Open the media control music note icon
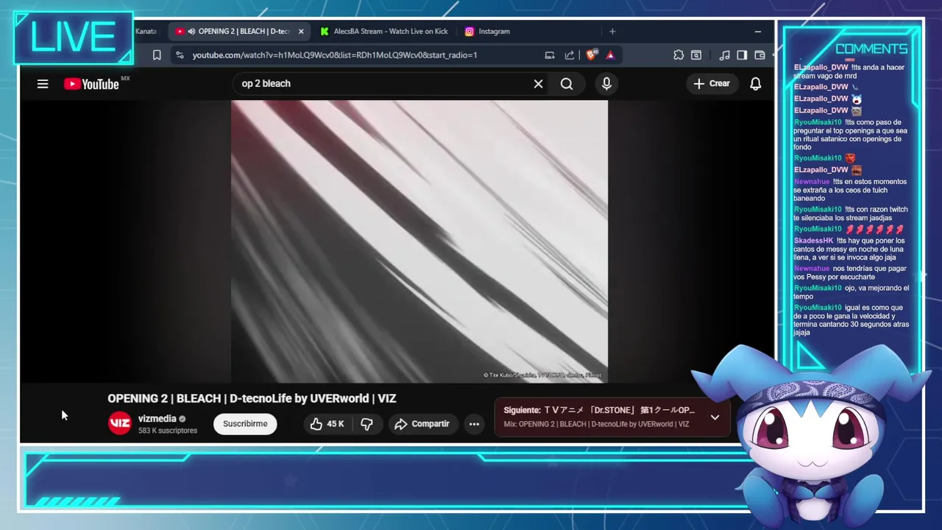The height and width of the screenshot is (530, 942). [x=724, y=54]
